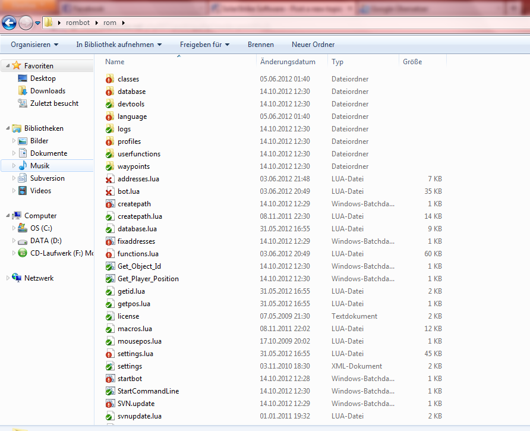The height and width of the screenshot is (431, 530).
Task: Select the OS (C:) drive icon
Action: coord(23,228)
